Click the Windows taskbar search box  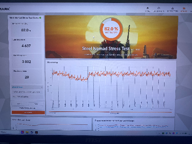[10, 132]
